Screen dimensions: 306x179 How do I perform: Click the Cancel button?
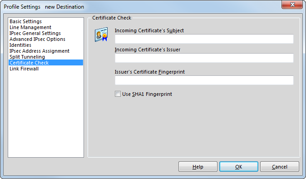click(280, 167)
